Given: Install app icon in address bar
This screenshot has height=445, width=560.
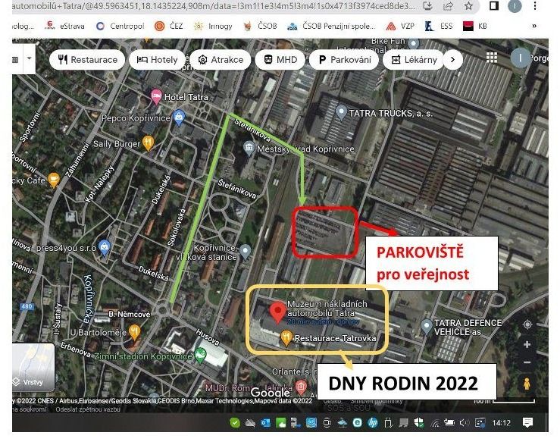Looking at the screenshot, I should [x=427, y=6].
